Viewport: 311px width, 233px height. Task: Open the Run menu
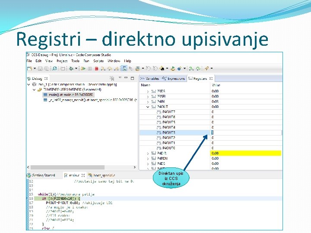pos(86,61)
